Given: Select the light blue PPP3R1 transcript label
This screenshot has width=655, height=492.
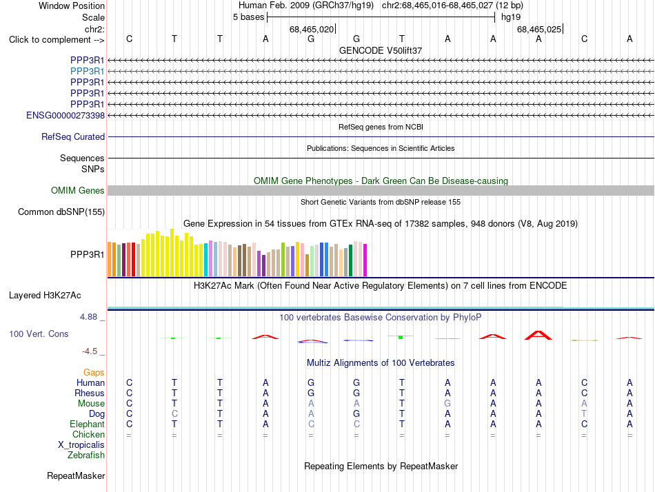Looking at the screenshot, I should [x=88, y=71].
